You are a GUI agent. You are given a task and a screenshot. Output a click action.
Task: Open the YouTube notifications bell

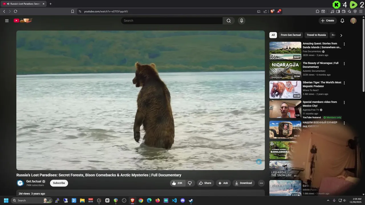342,20
